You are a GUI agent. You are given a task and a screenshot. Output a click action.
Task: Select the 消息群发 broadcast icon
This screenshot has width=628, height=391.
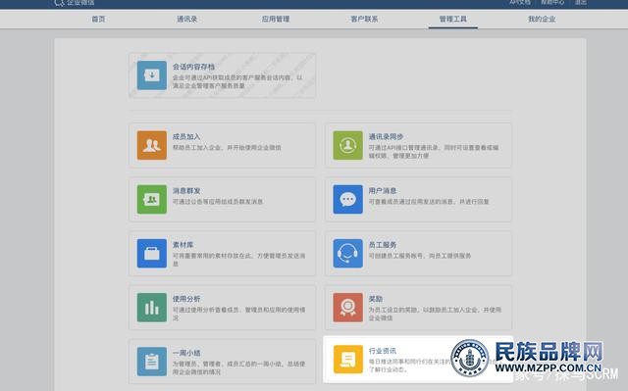[152, 199]
